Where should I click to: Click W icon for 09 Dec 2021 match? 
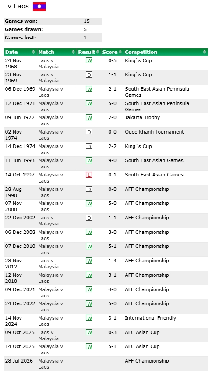point(89,289)
